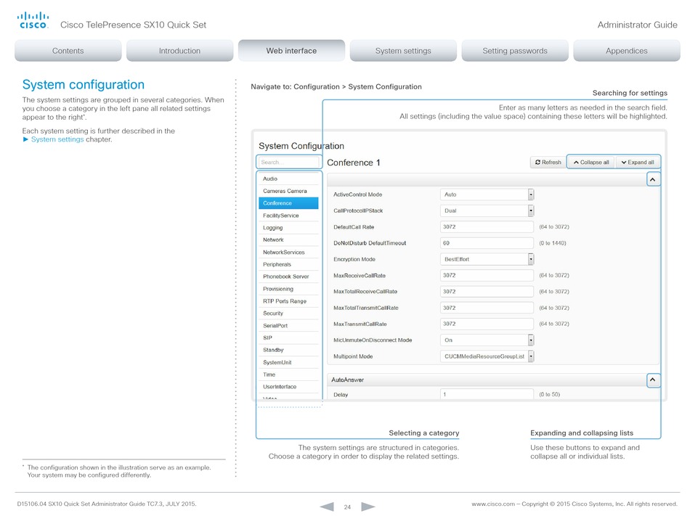Click the MaxTotalReceiveCallRate field

point(487,292)
